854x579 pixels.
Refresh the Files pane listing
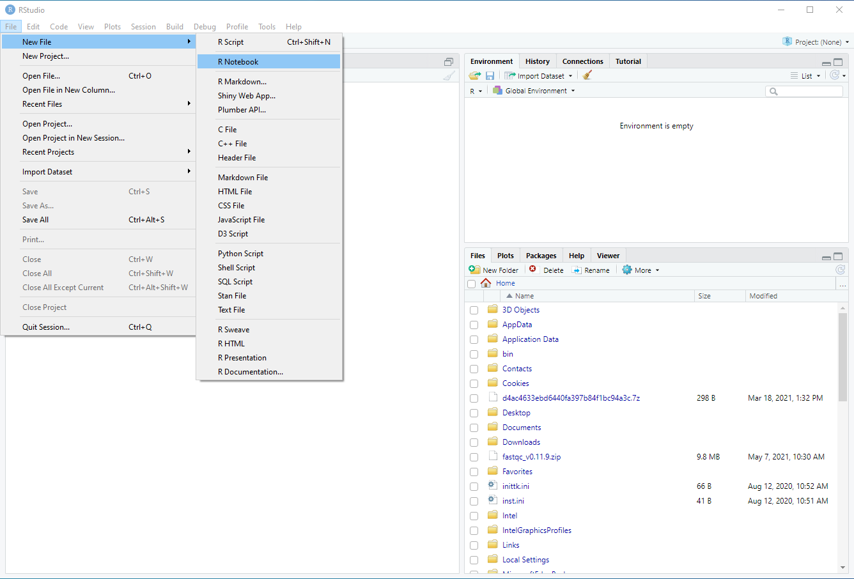841,270
